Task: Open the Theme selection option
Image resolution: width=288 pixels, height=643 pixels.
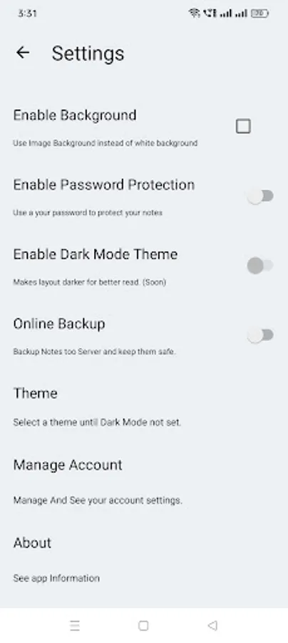Action: click(x=144, y=406)
